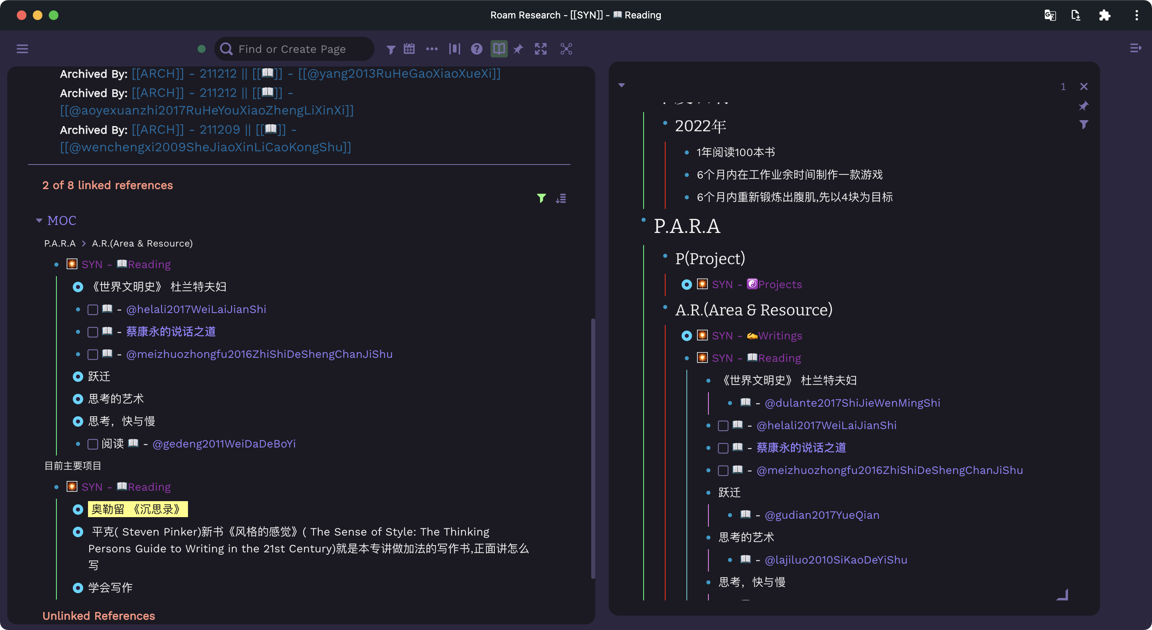Expand the 《世界文明史》 杜兰特夫妇 bullet in left pane
This screenshot has width=1152, height=630.
[x=78, y=287]
